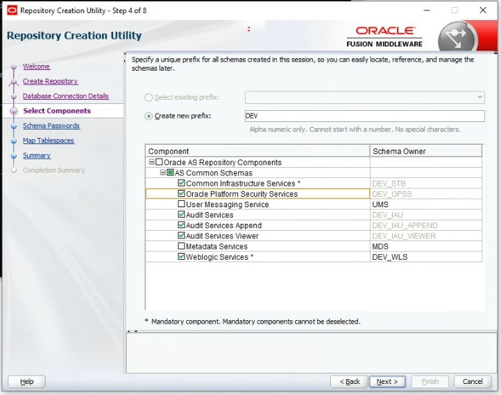Screen dimensions: 501x395
Task: Open the existing prefix dropdown list
Action: [479, 97]
